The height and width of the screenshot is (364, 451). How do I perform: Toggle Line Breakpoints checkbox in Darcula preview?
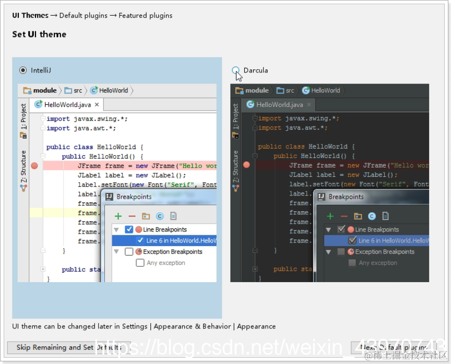tap(341, 229)
